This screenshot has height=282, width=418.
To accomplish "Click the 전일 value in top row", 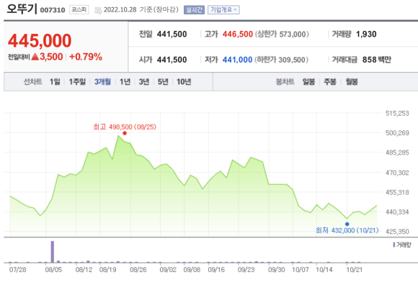I will (x=172, y=34).
